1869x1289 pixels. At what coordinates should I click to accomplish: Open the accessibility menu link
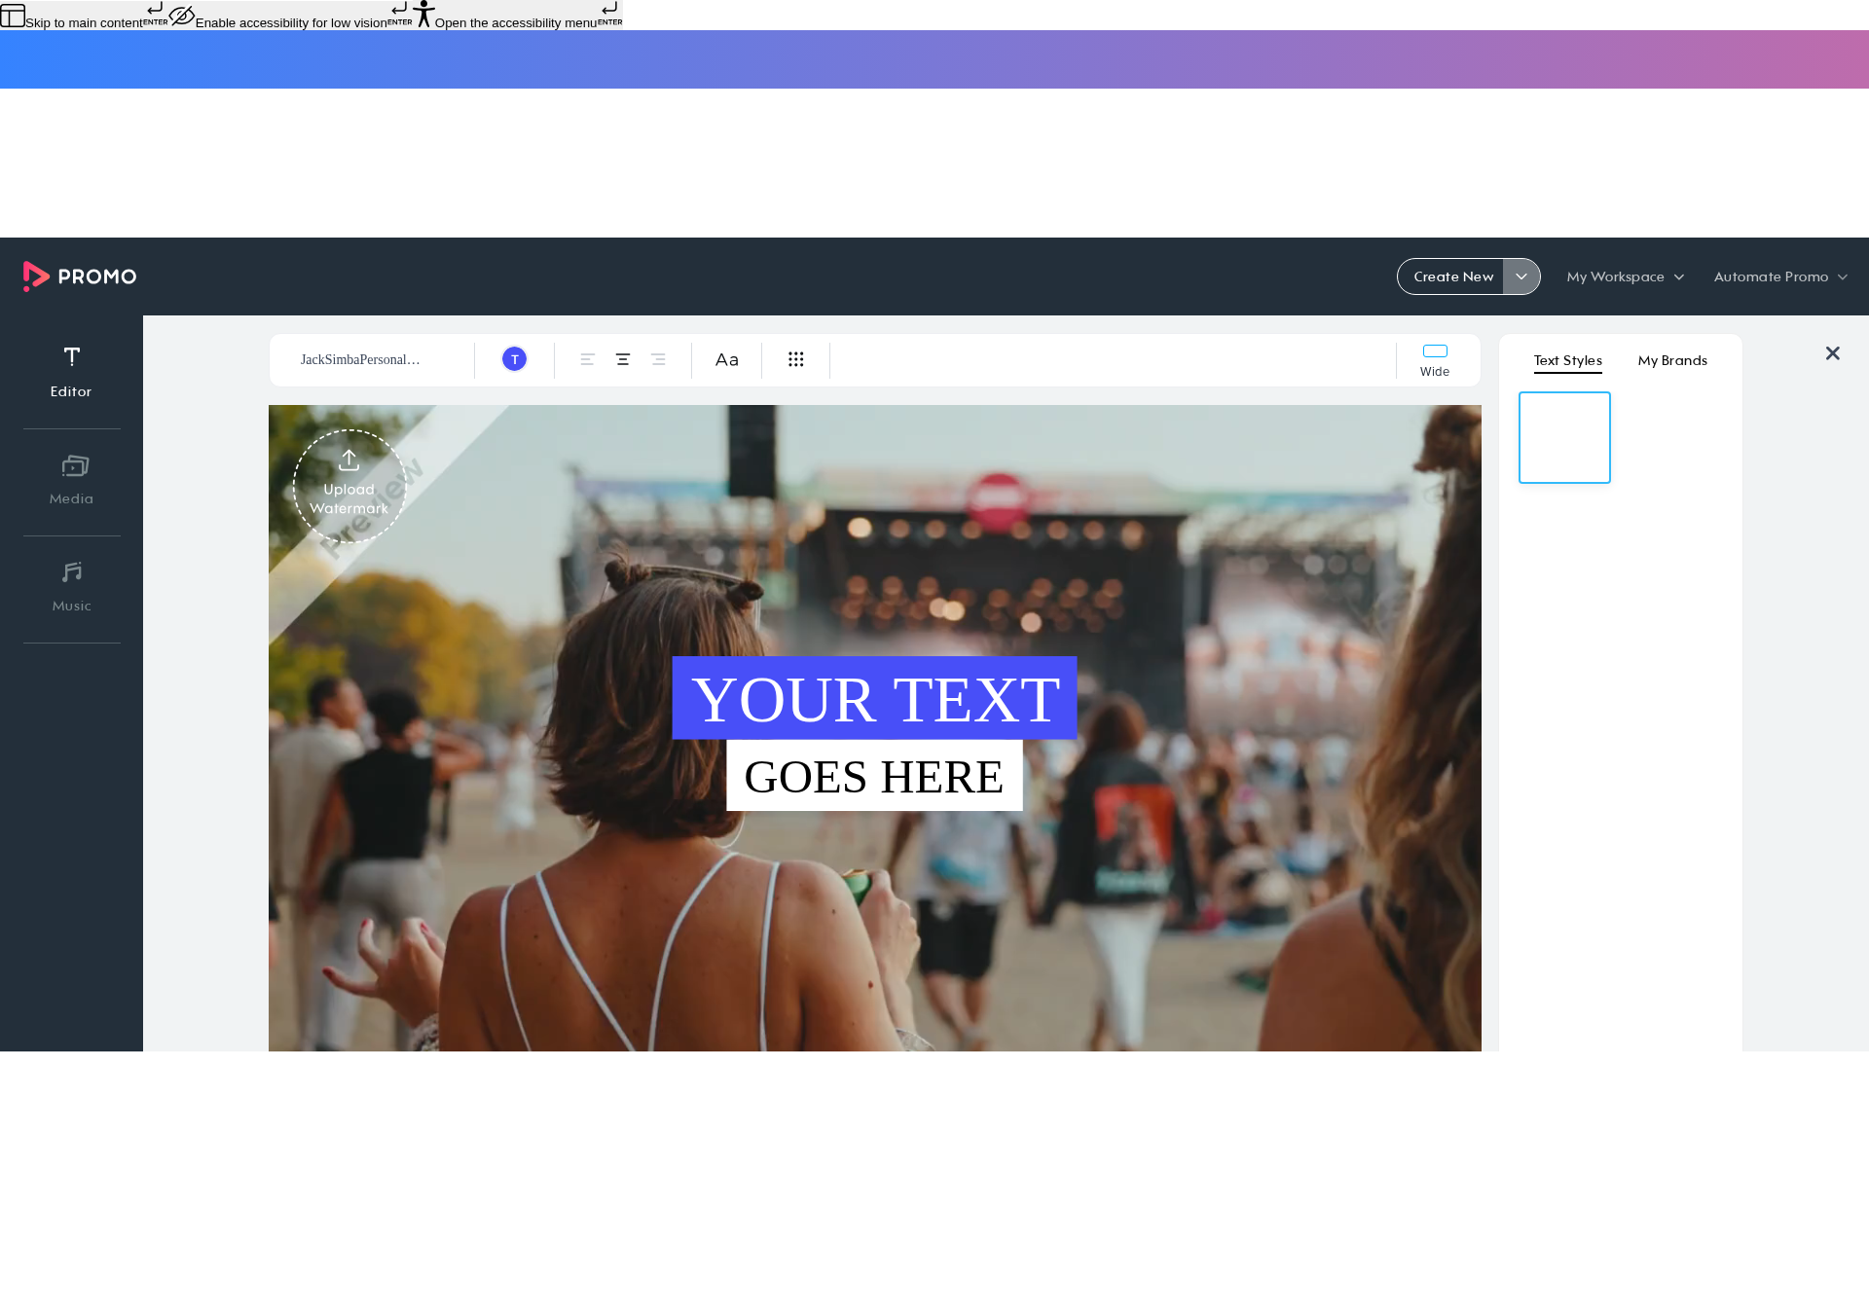click(518, 17)
